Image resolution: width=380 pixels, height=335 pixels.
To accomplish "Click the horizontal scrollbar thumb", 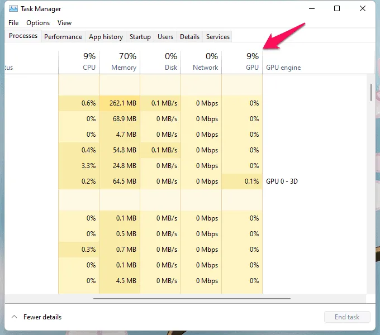I will 192,299.
